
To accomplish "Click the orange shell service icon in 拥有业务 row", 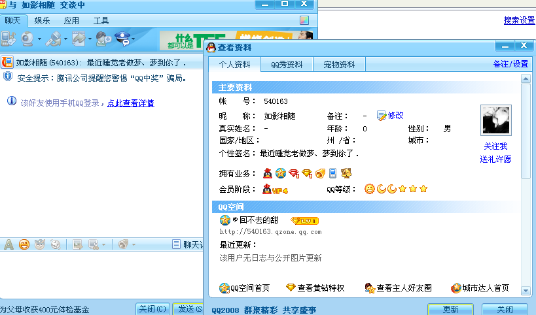I will 320,173.
